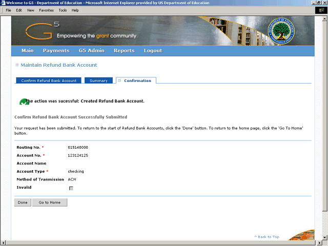The width and height of the screenshot is (328, 246).
Task: Click the transmission method value ACH
Action: coord(72,179)
